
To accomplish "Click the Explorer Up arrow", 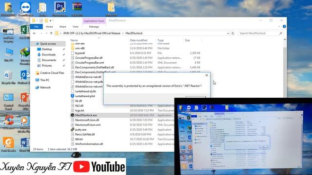I will (51, 34).
